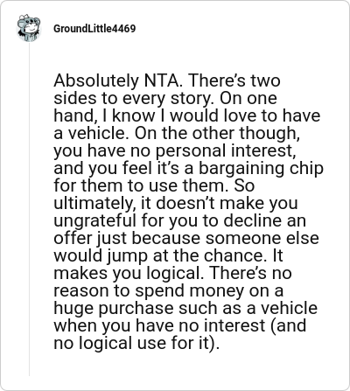Click the word "ungrateful" in the comment body

(x=94, y=221)
